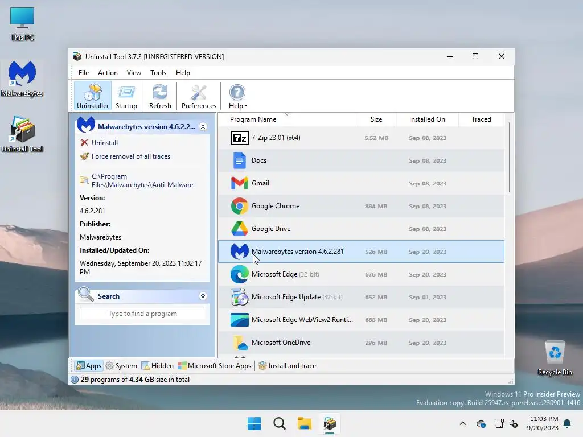Open the Action menu
The width and height of the screenshot is (583, 437).
tap(108, 73)
